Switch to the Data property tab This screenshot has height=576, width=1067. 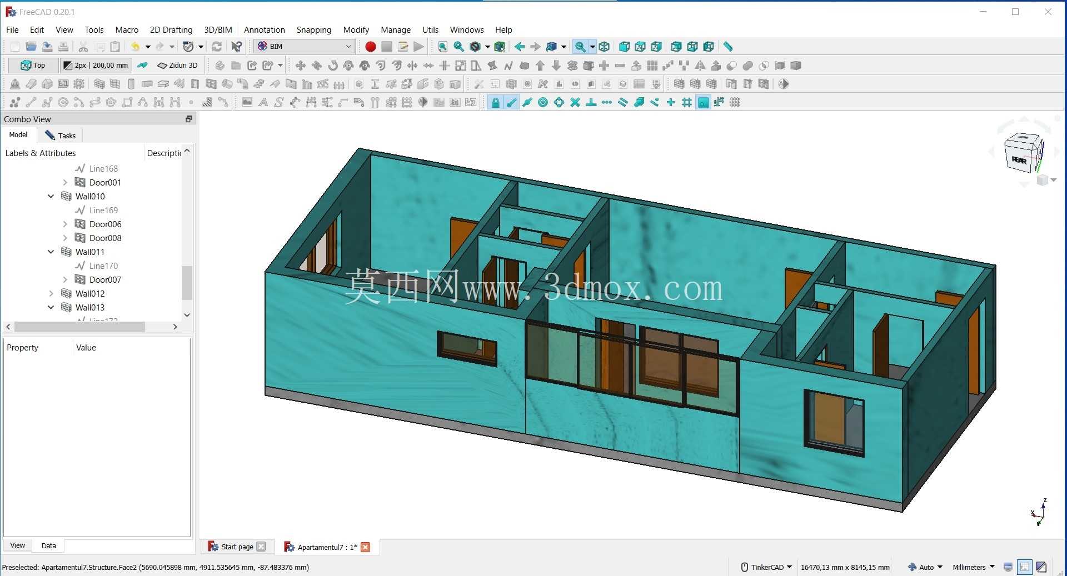[x=49, y=545]
